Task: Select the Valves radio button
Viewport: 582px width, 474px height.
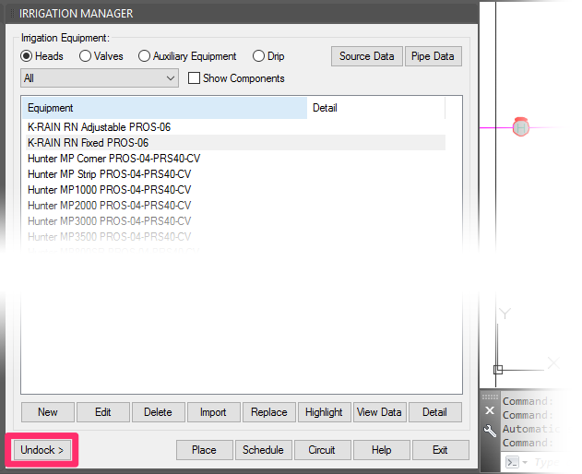Action: point(85,56)
